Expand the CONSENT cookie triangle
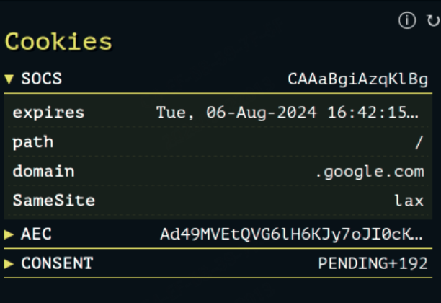Image resolution: width=441 pixels, height=303 pixels. [x=9, y=263]
